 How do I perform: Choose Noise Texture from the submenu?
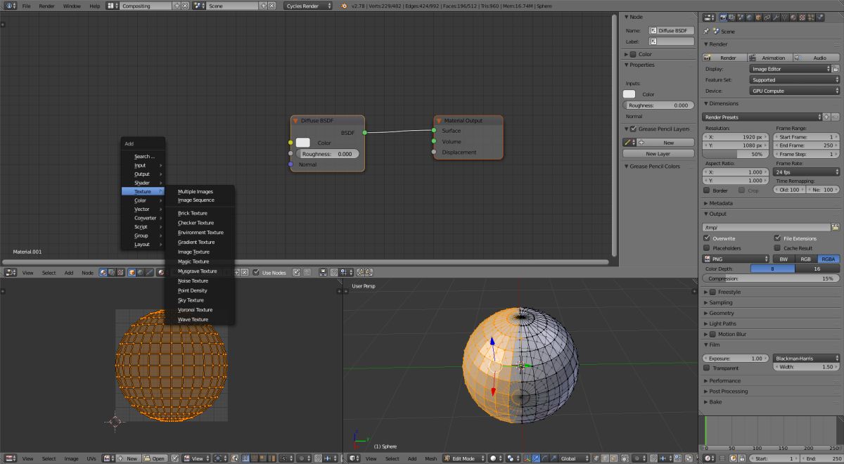[193, 281]
